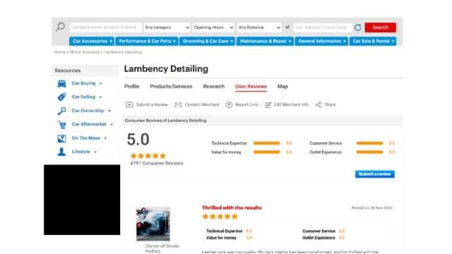
Task: Open the Any Distance dropdown
Action: pos(259,28)
